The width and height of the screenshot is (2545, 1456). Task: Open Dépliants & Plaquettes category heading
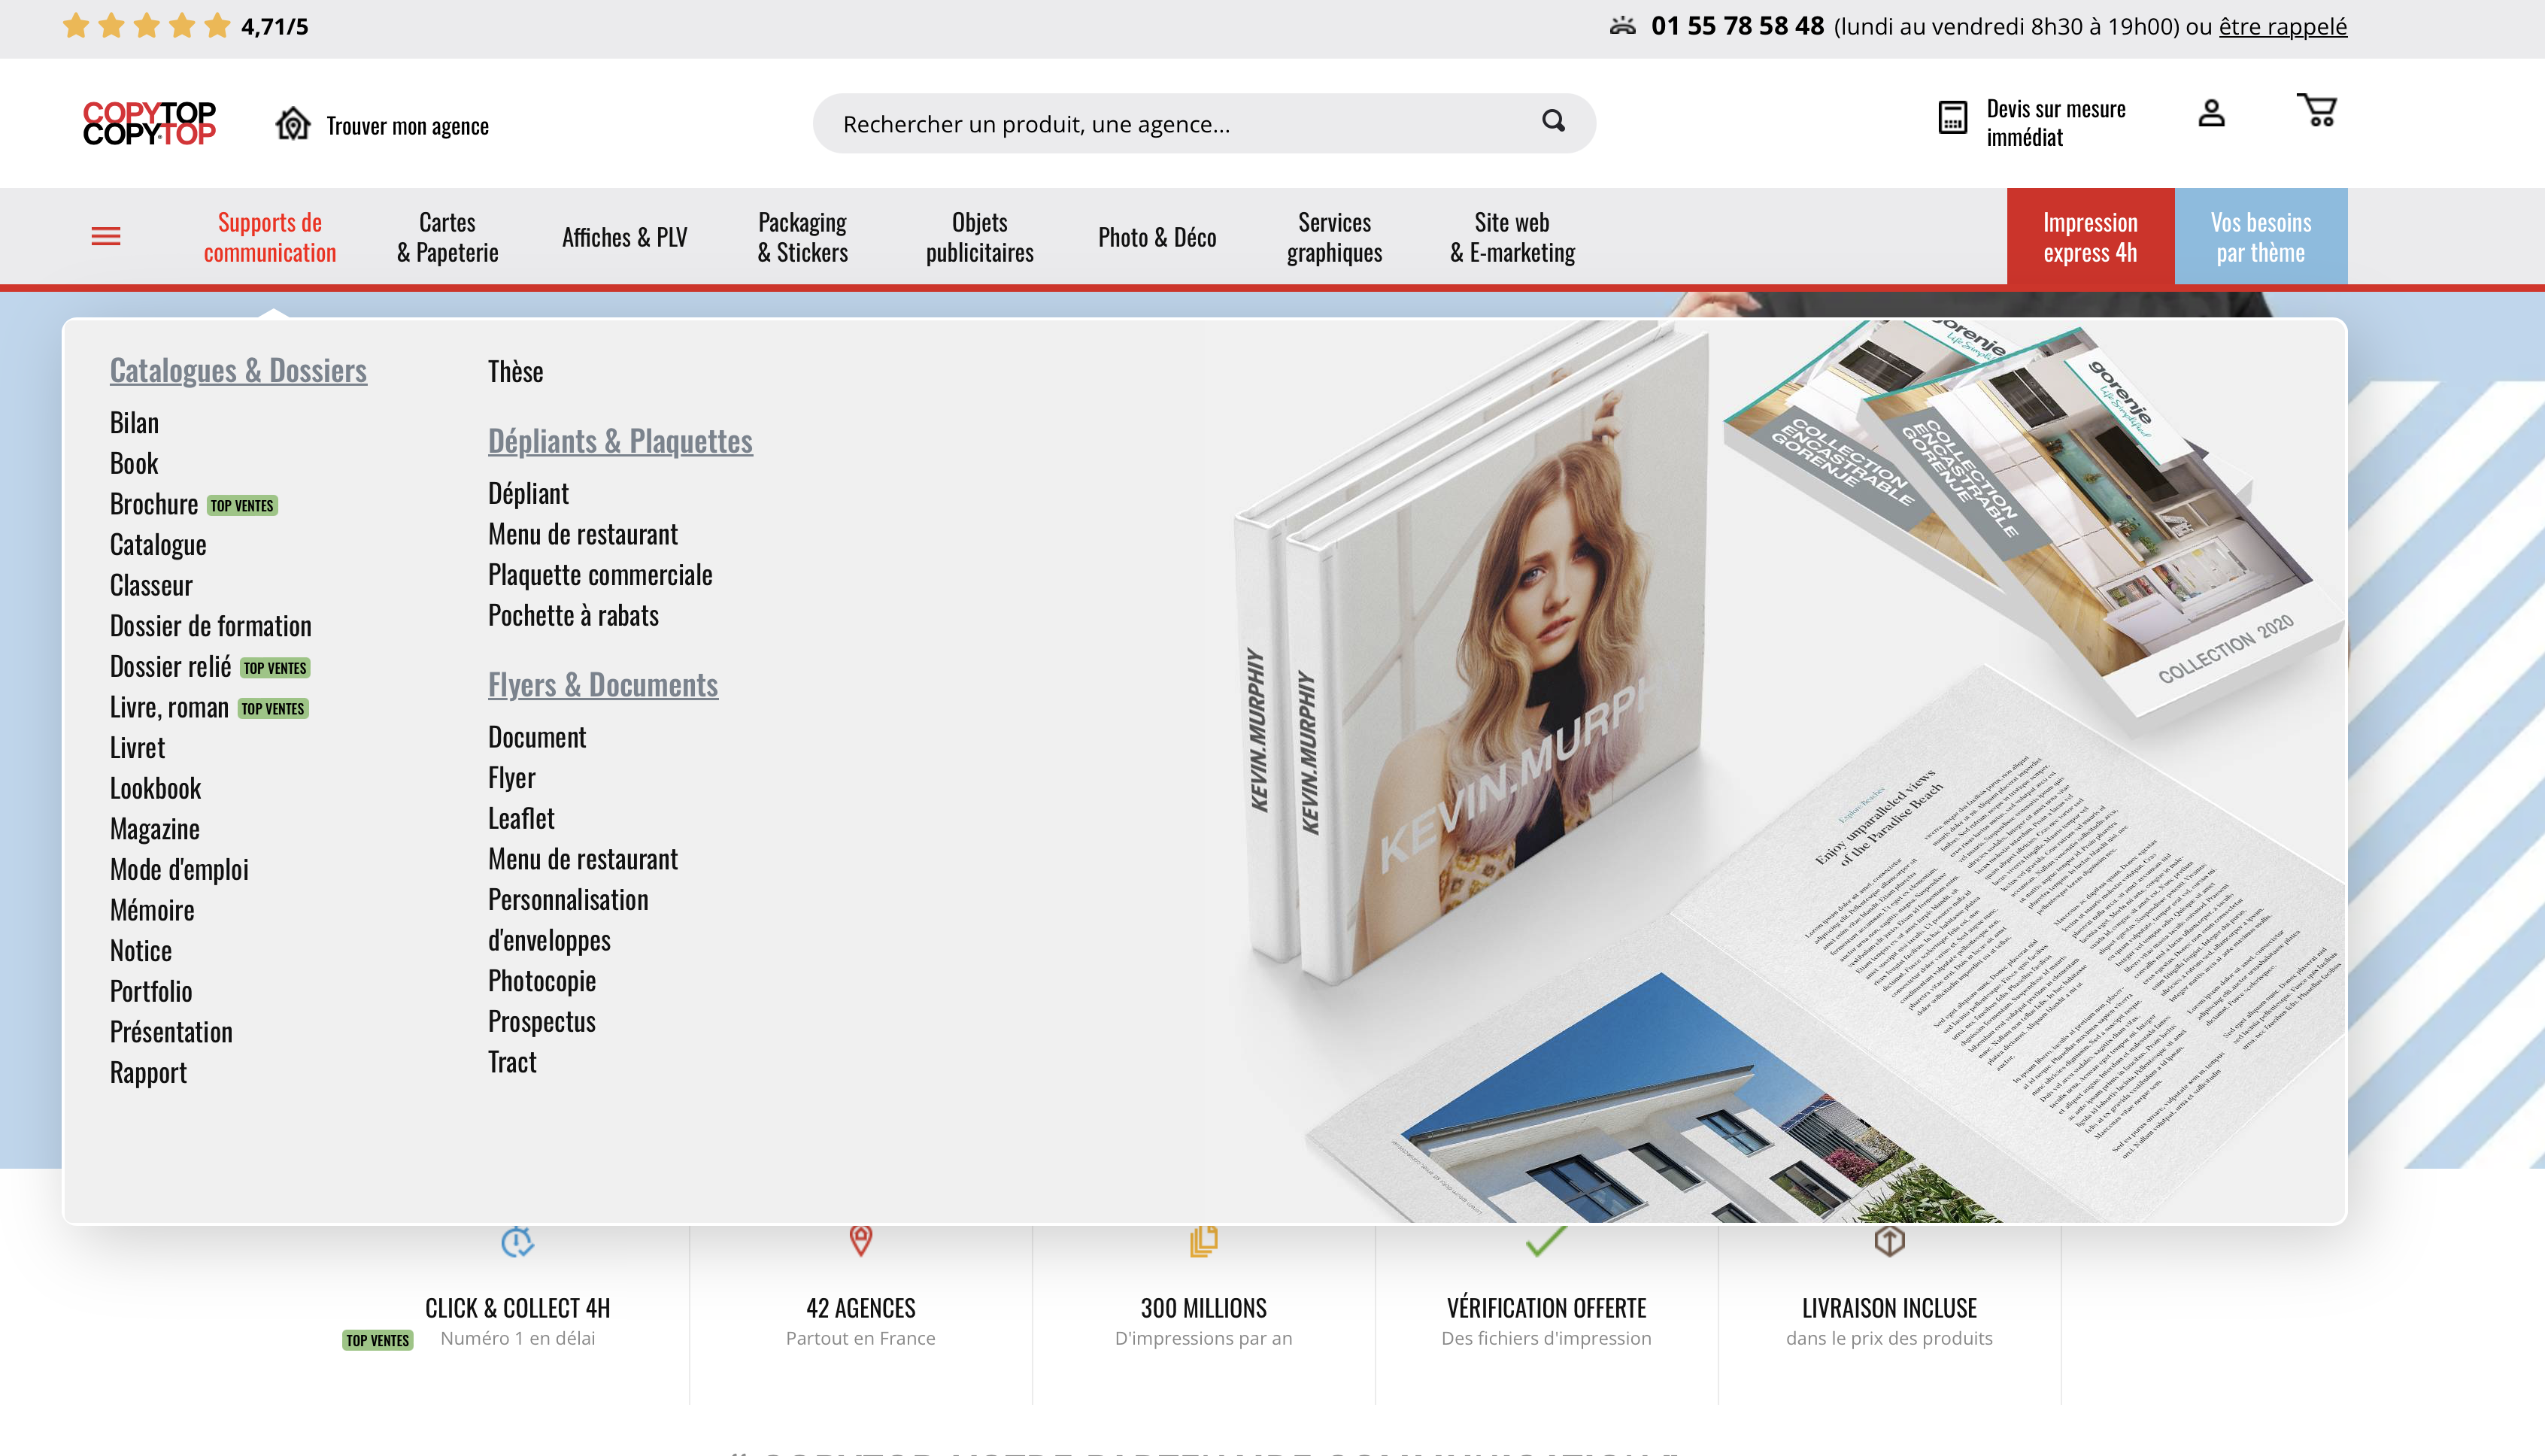[x=620, y=441]
